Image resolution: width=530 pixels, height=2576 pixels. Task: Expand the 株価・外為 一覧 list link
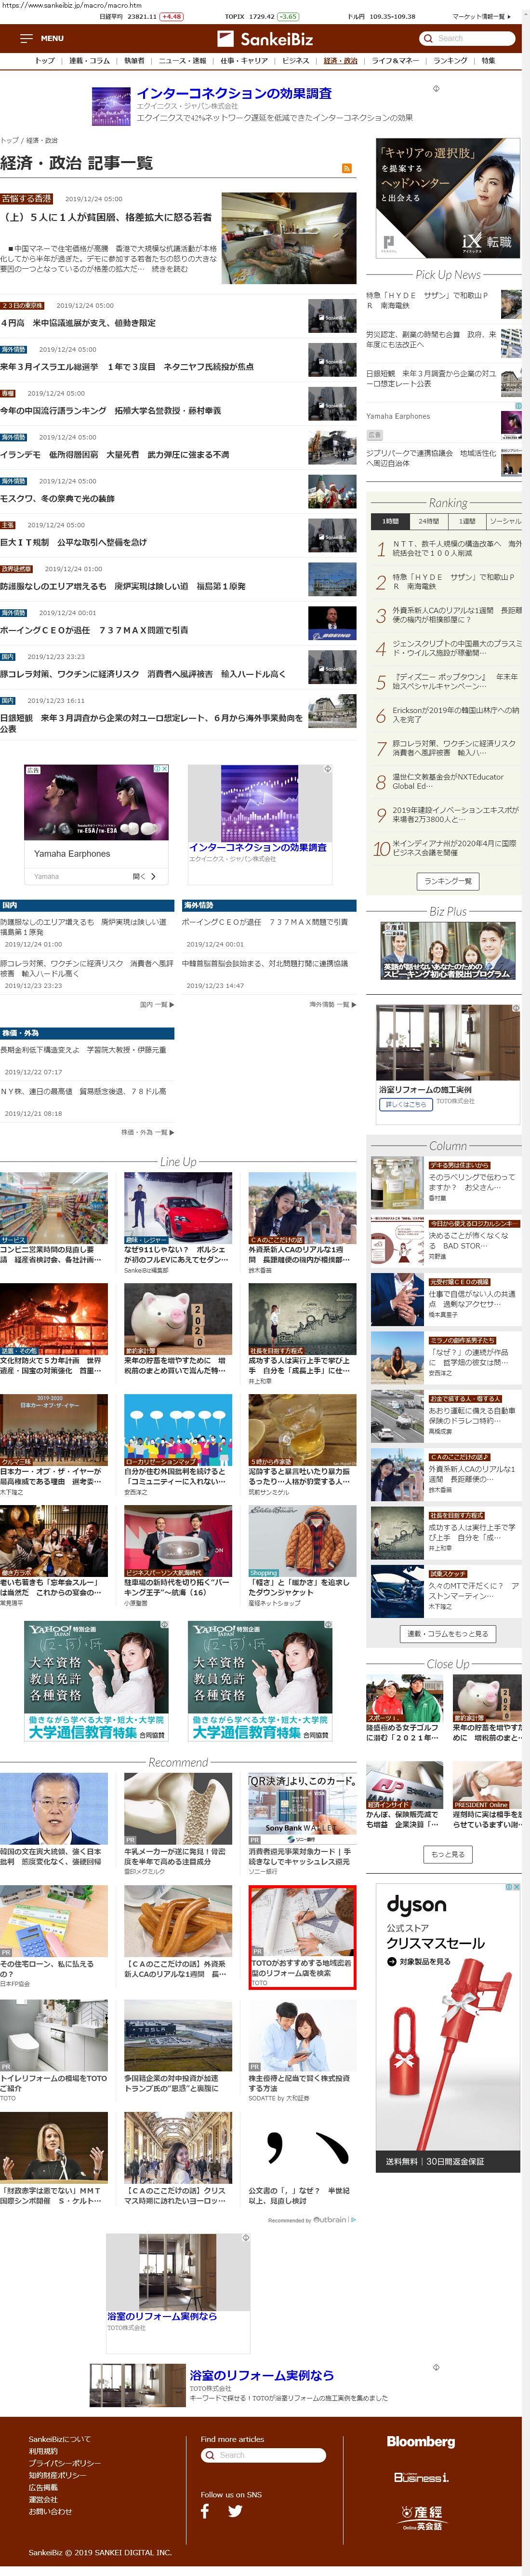point(148,1132)
